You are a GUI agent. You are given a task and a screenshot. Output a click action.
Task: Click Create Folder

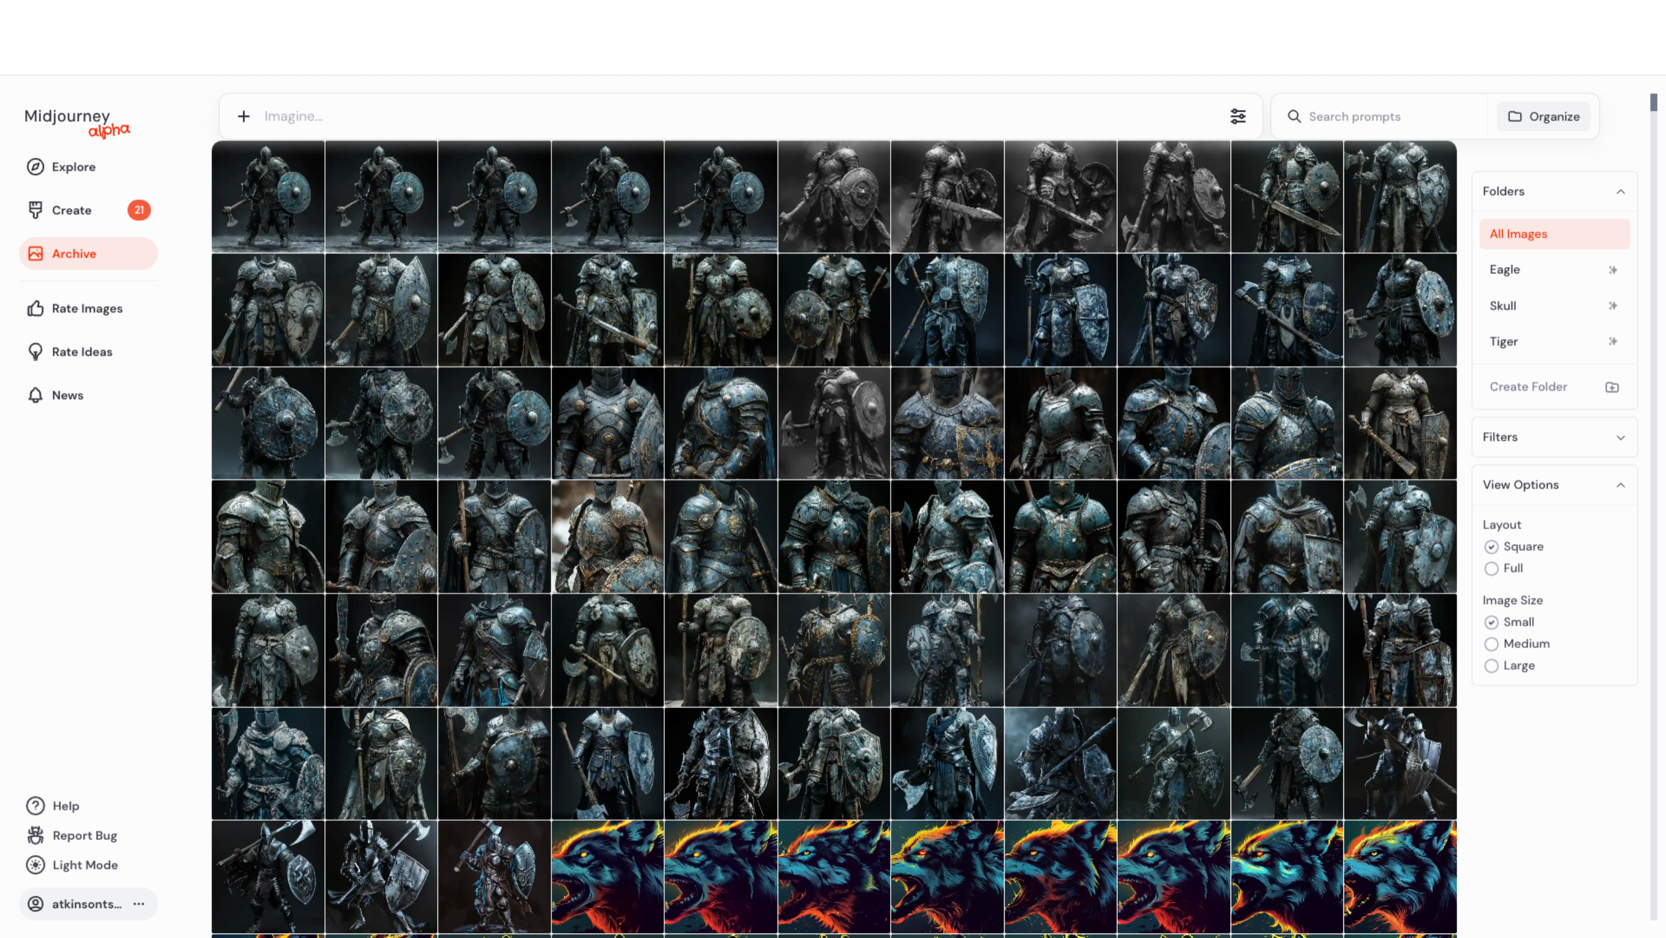click(x=1528, y=386)
